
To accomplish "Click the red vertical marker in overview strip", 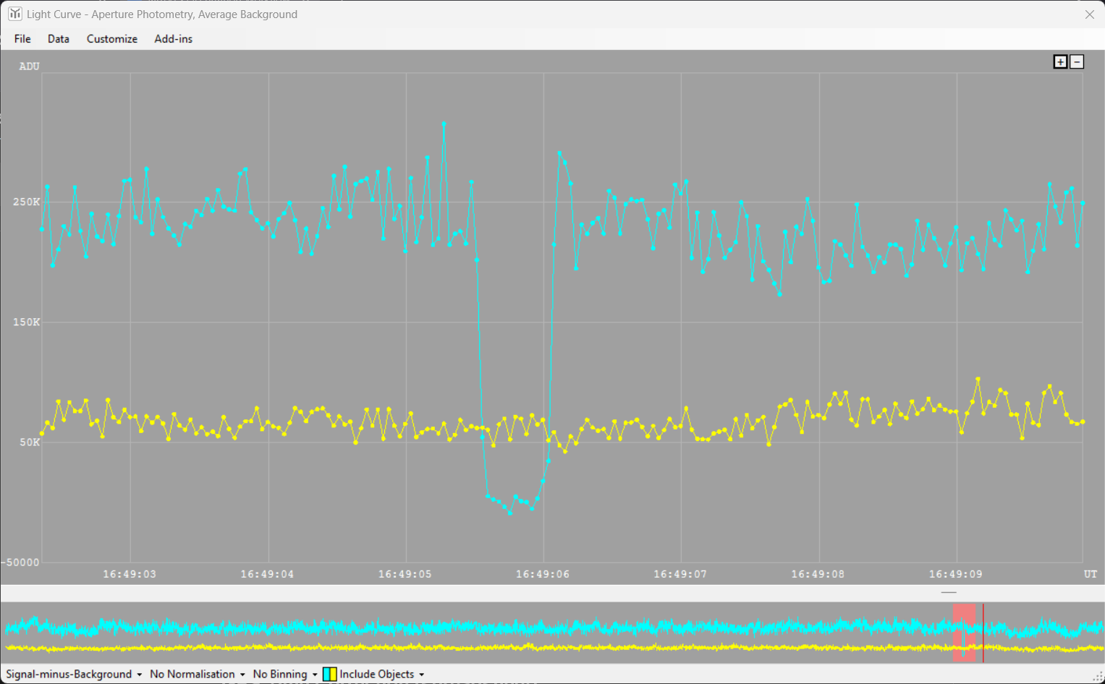I will [983, 633].
